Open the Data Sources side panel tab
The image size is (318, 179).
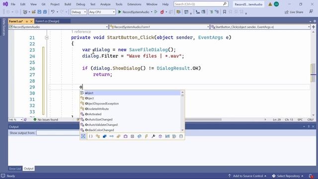(3, 27)
